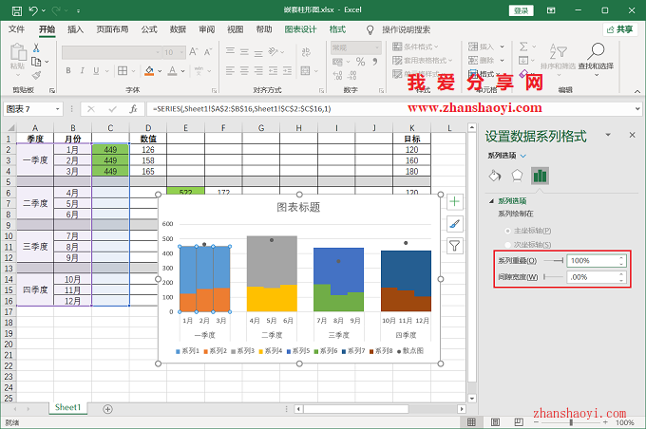Open the Insert ribbon tab
646x429 pixels.
(75, 29)
